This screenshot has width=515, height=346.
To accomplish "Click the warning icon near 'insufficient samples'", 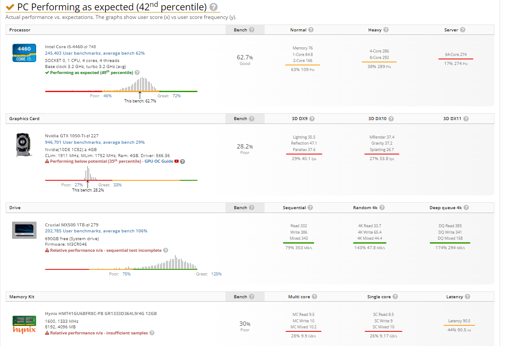I will coord(47,333).
